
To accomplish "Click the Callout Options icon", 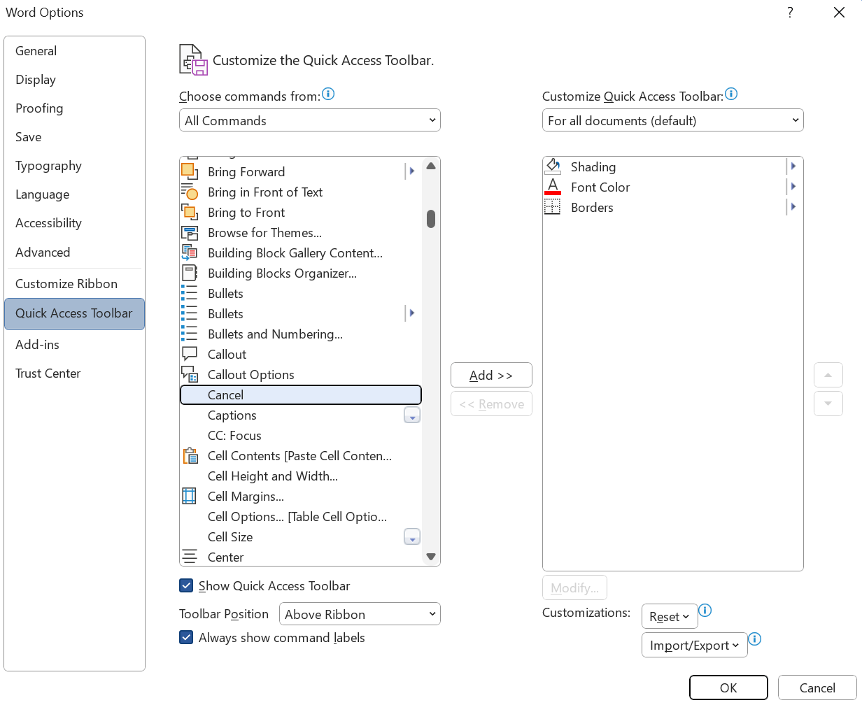I will click(190, 374).
